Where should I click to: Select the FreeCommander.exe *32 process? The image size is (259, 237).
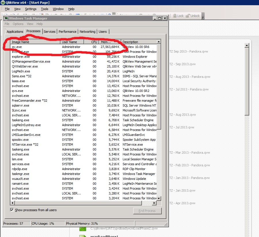click(x=83, y=101)
